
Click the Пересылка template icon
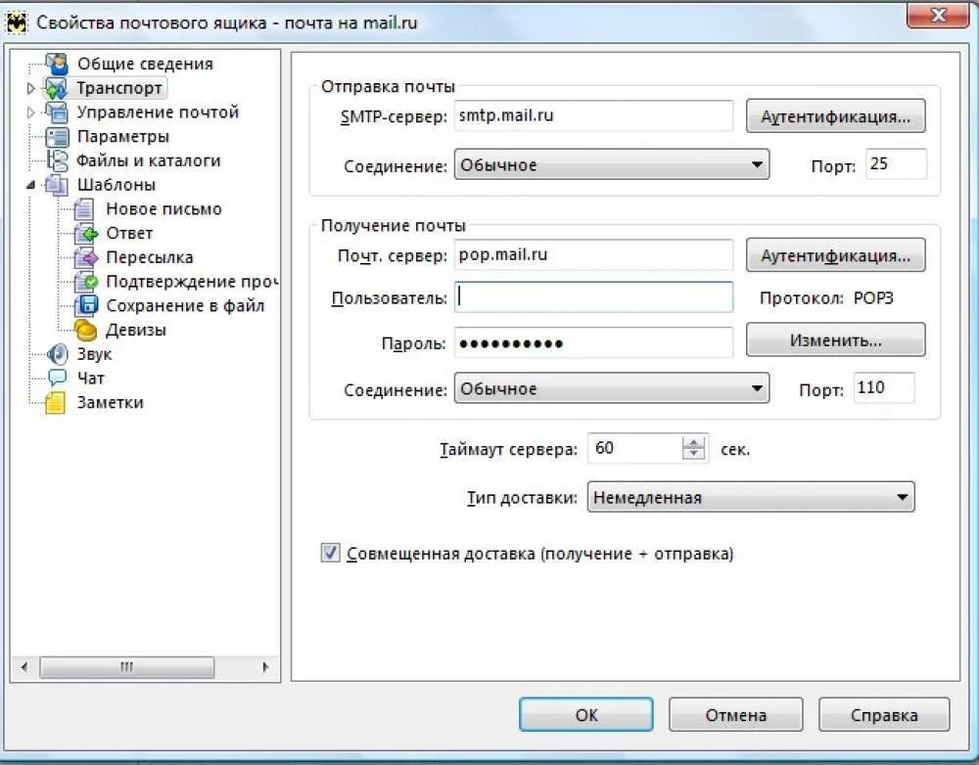click(x=85, y=257)
